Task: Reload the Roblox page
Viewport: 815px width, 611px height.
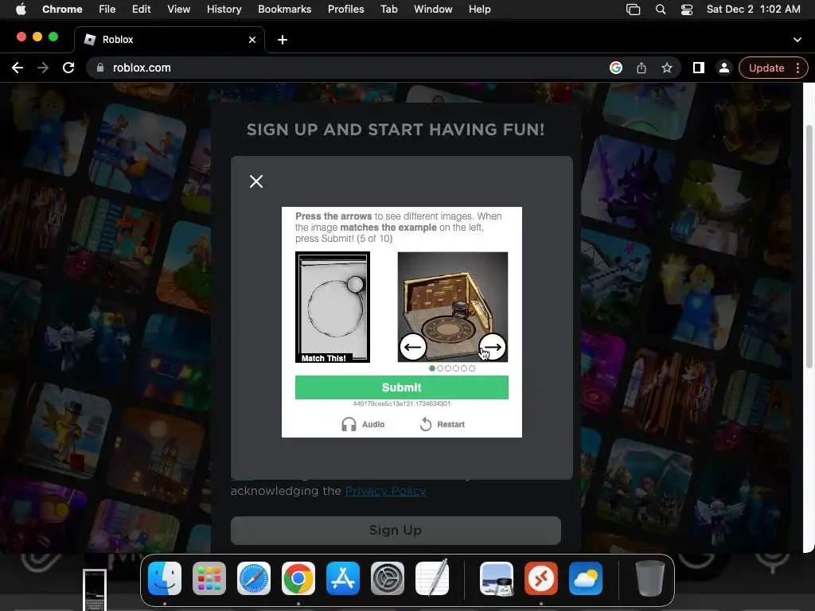Action: (x=68, y=68)
